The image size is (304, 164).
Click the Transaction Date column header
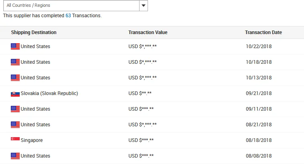pyautogui.click(x=263, y=32)
